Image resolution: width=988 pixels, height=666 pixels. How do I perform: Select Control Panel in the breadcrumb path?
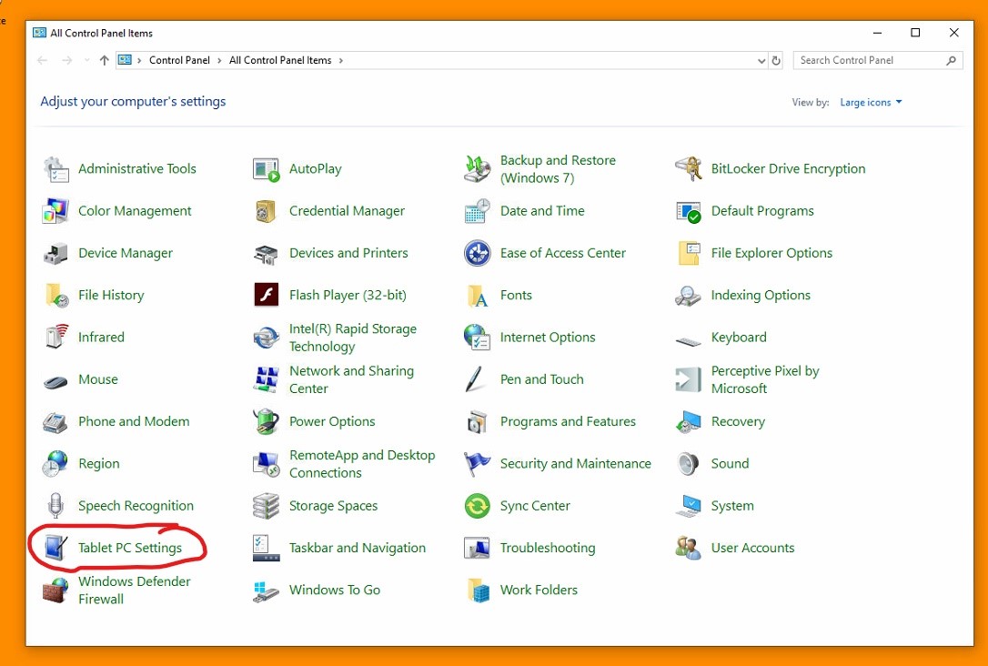pyautogui.click(x=179, y=60)
